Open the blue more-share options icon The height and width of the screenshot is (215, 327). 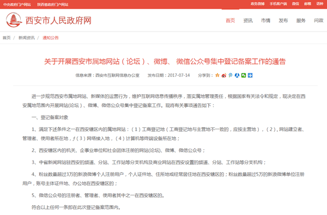pyautogui.click(x=250, y=75)
